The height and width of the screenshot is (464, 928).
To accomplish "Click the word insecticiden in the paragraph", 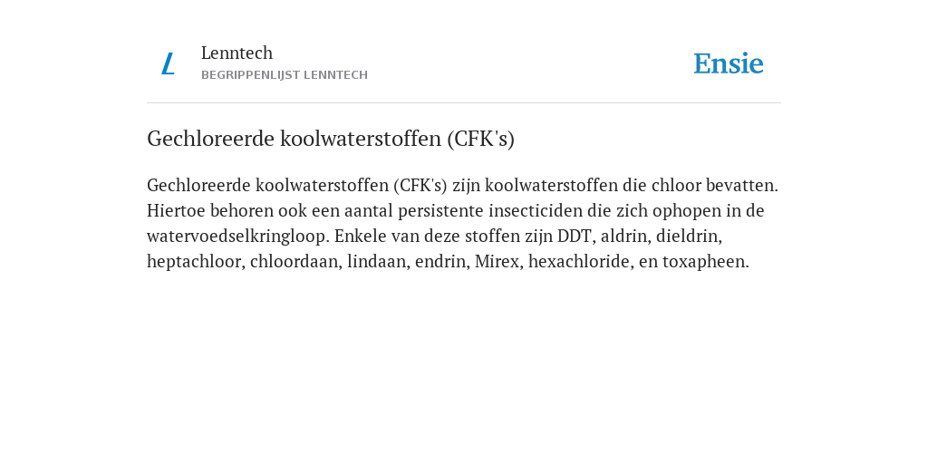I will coord(536,210).
